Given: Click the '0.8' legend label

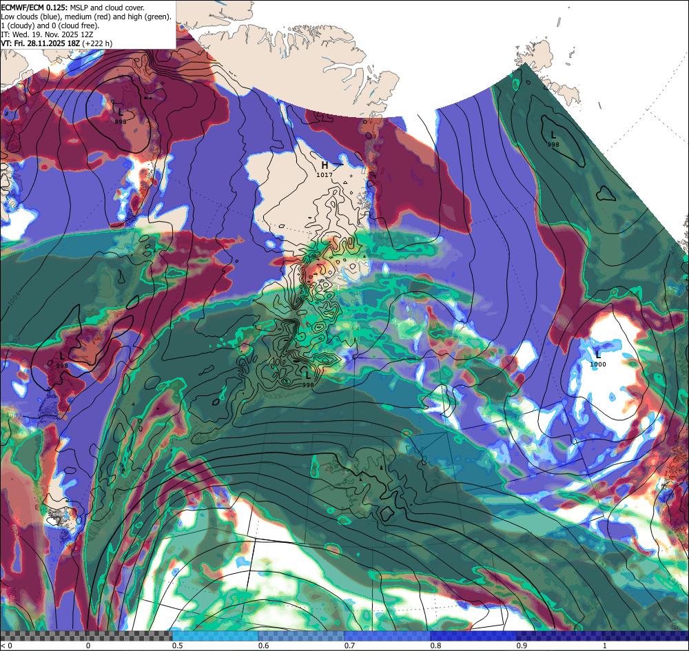Looking at the screenshot, I should [x=436, y=645].
